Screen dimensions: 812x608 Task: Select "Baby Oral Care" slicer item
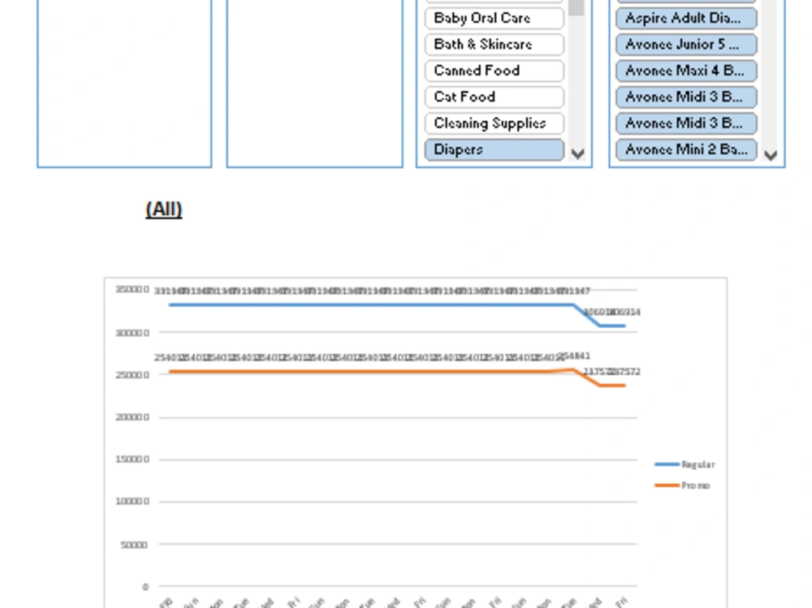click(x=492, y=18)
